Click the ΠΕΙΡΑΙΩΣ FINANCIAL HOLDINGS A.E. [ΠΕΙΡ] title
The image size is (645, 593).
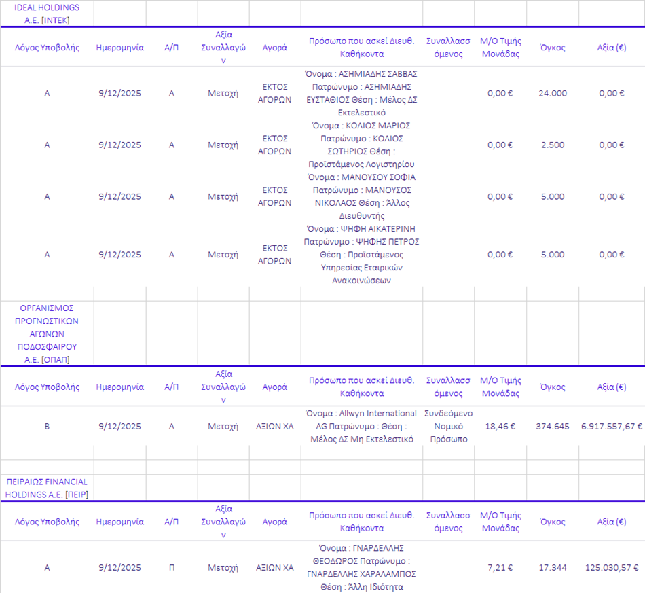(47, 488)
